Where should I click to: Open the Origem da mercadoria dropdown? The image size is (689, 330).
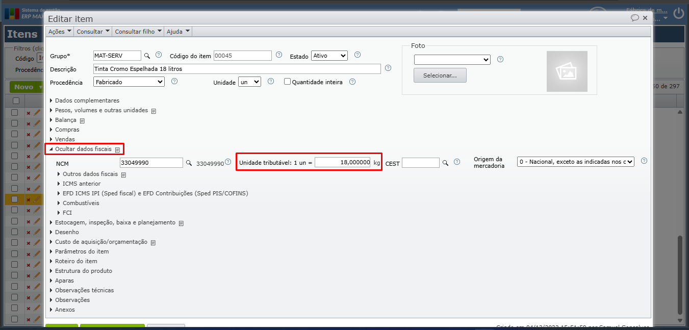576,162
